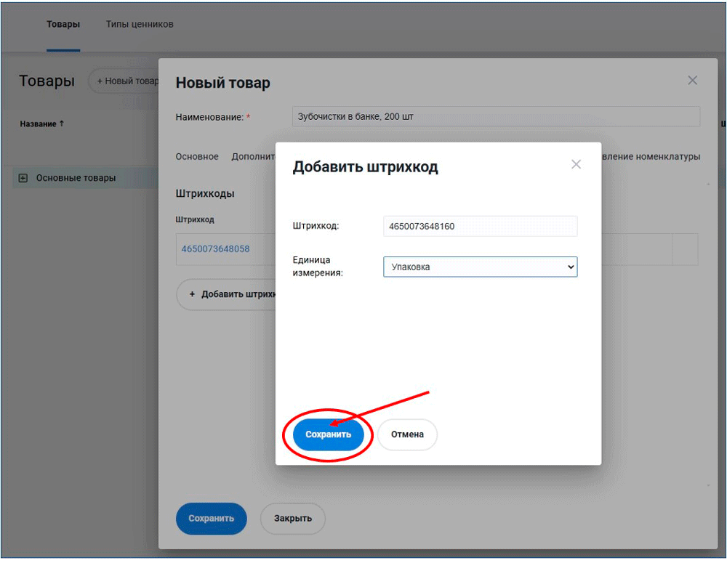Click the Штрихкод input with 4650073648160
727x563 pixels.
[x=480, y=227]
